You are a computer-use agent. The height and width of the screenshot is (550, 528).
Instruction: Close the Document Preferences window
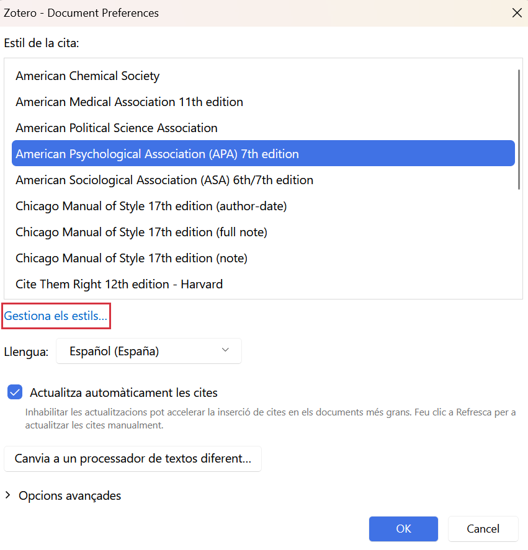(x=517, y=13)
